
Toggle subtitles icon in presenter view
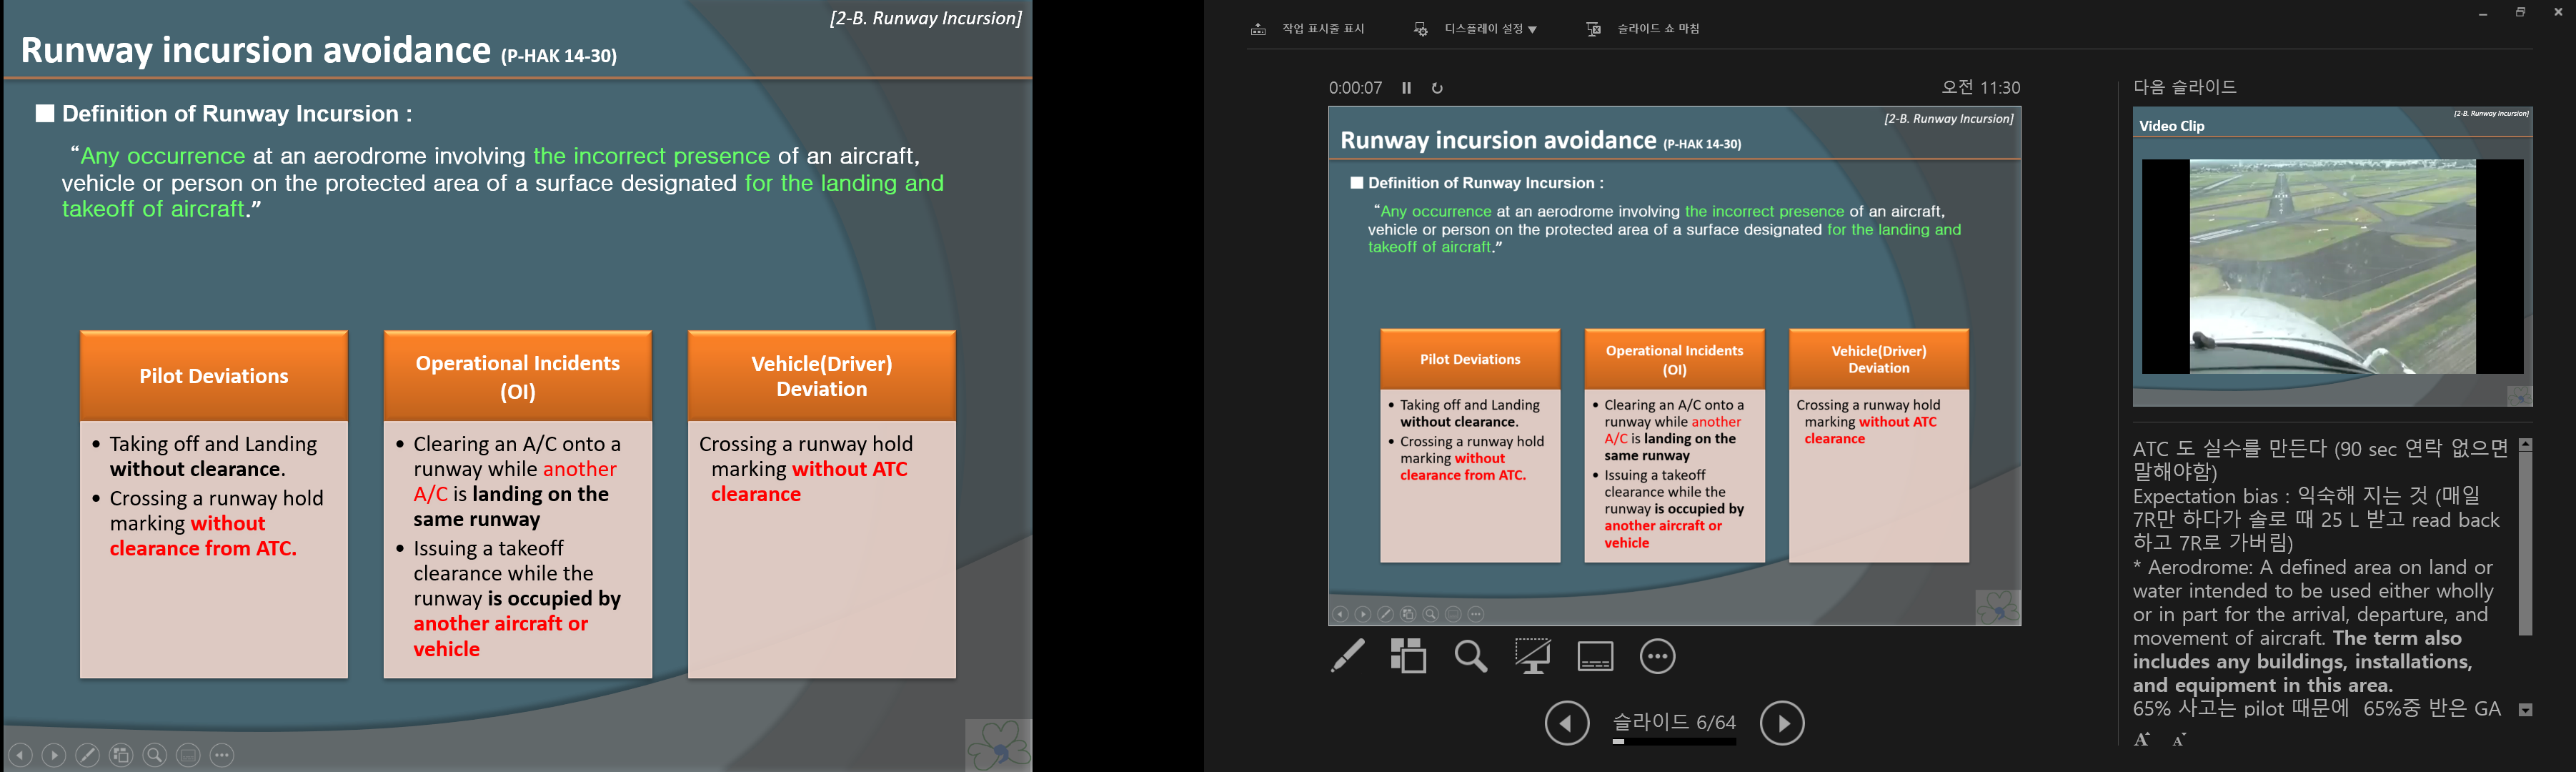1595,657
